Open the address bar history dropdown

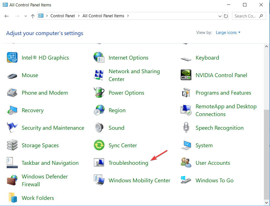(220, 16)
